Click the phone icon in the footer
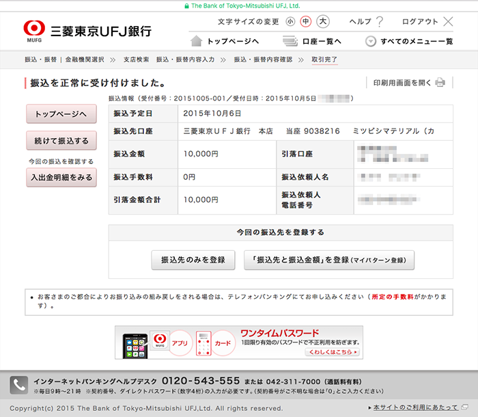This screenshot has width=478, height=417. [x=19, y=385]
